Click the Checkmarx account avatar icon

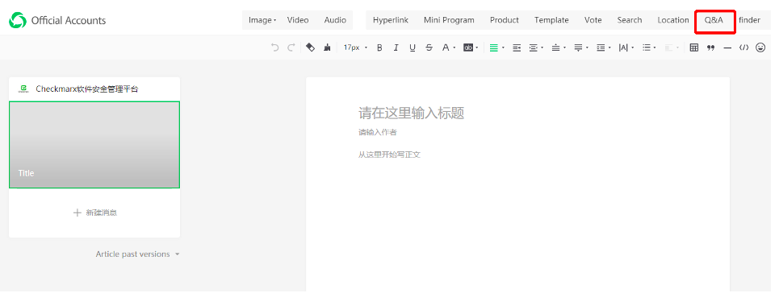23,89
